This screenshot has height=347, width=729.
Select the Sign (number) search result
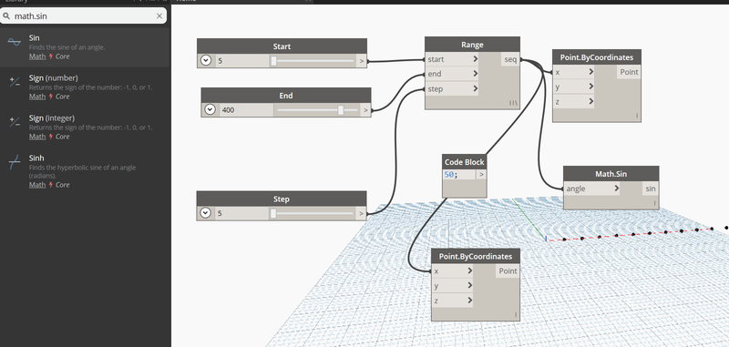(85, 87)
